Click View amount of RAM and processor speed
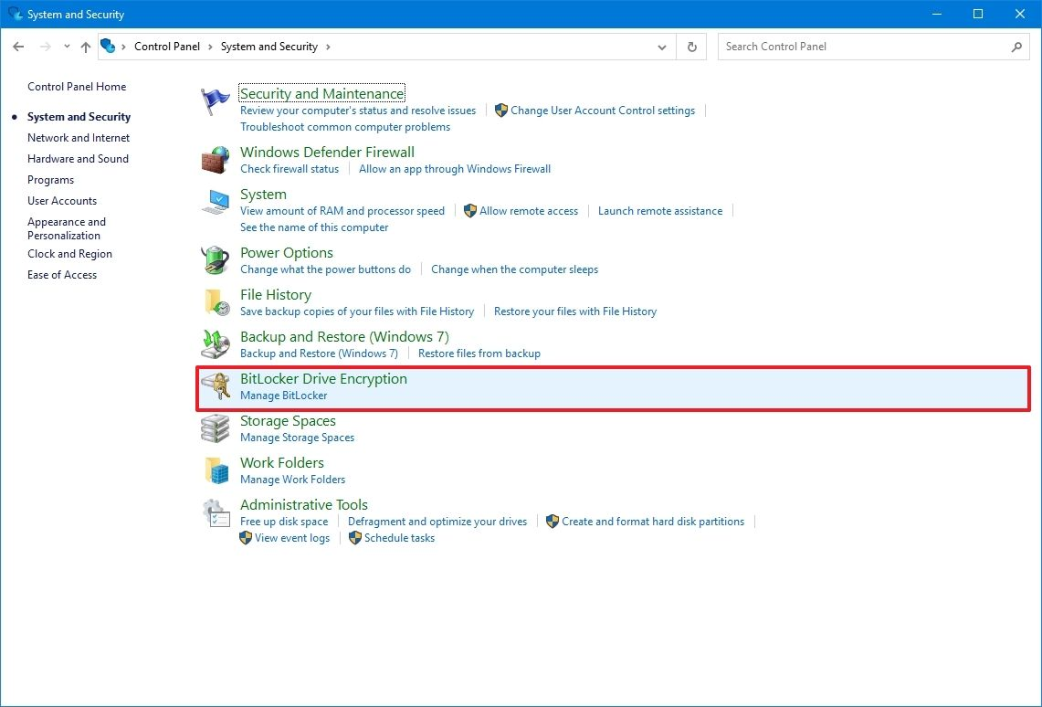 [x=342, y=211]
